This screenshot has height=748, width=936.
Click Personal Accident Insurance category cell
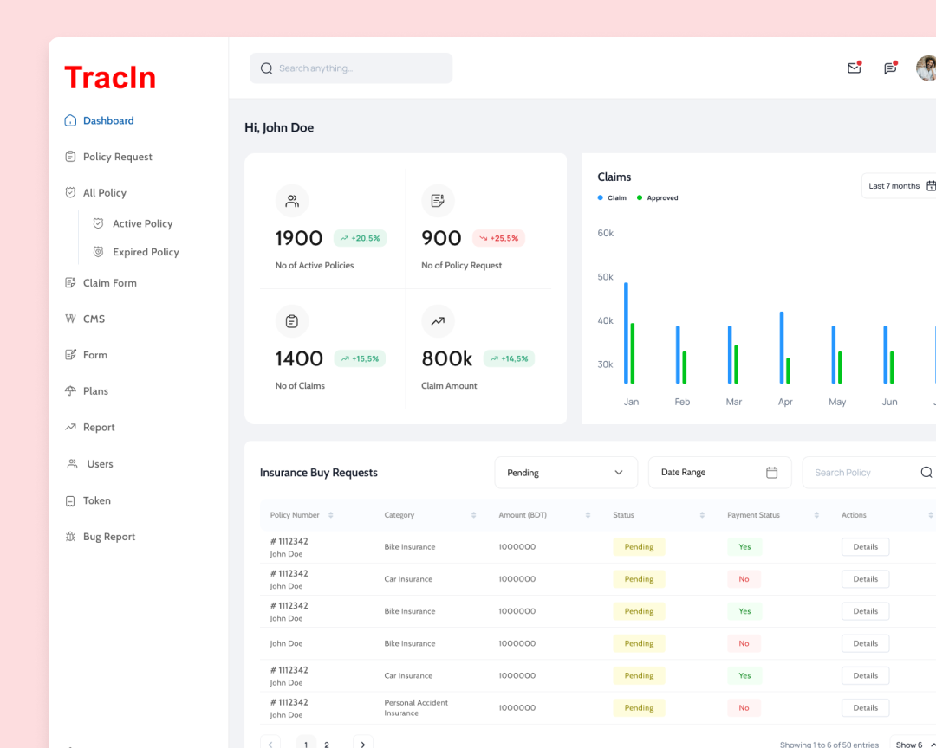[416, 708]
